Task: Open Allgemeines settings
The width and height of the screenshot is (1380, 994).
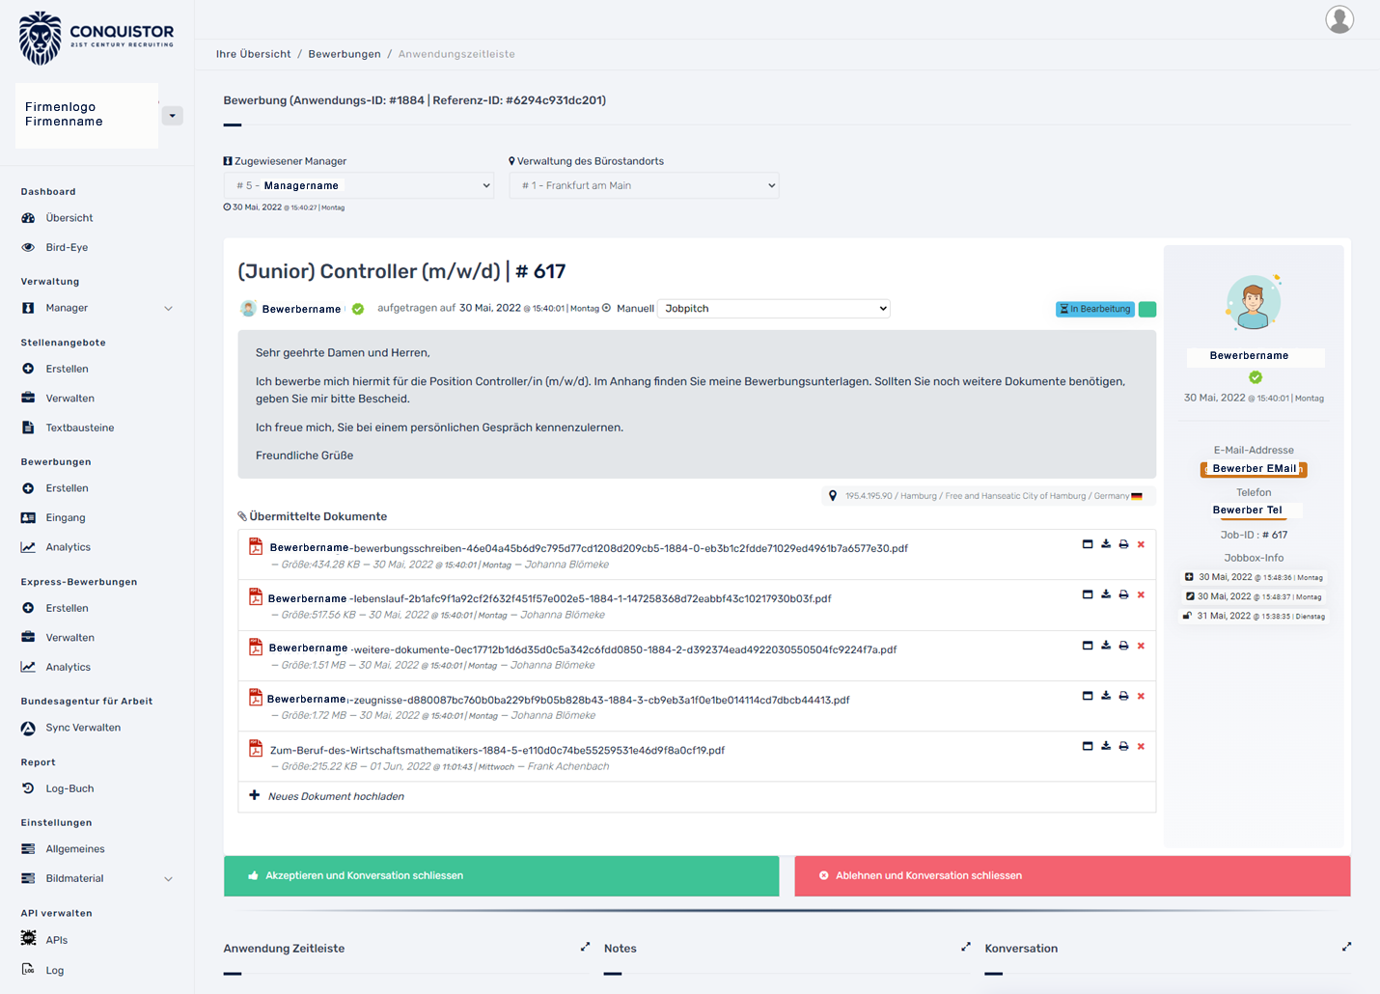Action: (75, 849)
